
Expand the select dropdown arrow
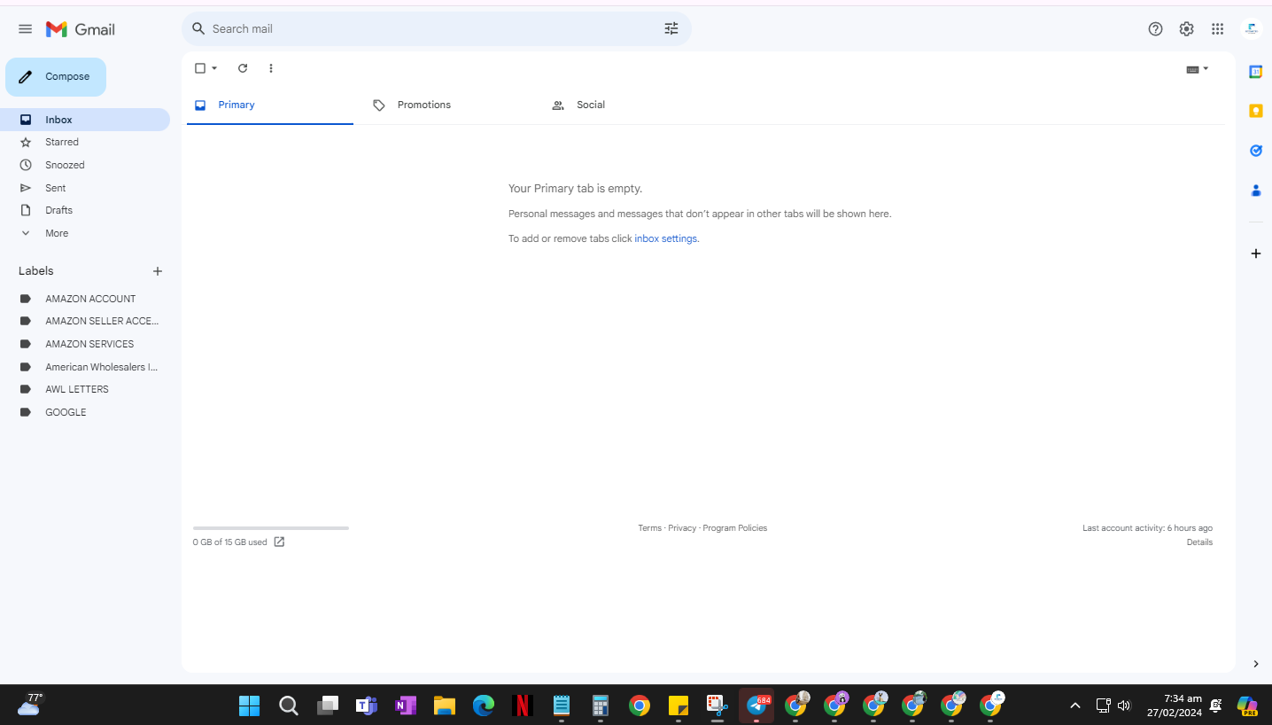point(214,68)
